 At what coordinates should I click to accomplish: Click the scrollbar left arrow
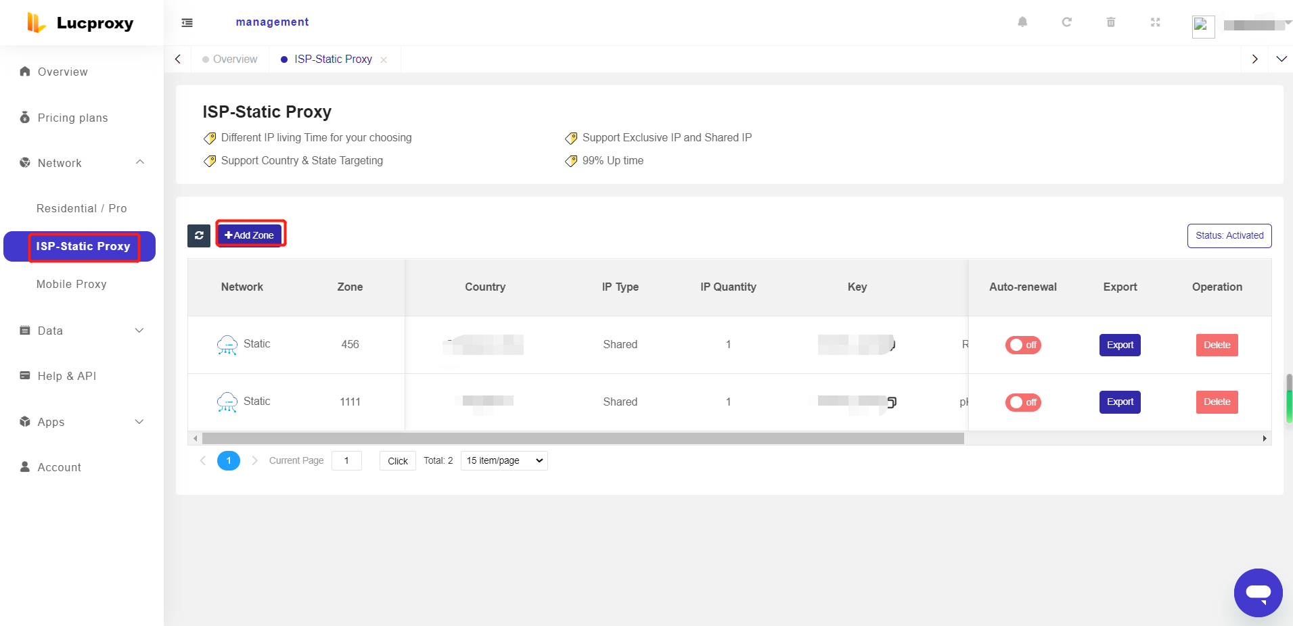point(196,439)
